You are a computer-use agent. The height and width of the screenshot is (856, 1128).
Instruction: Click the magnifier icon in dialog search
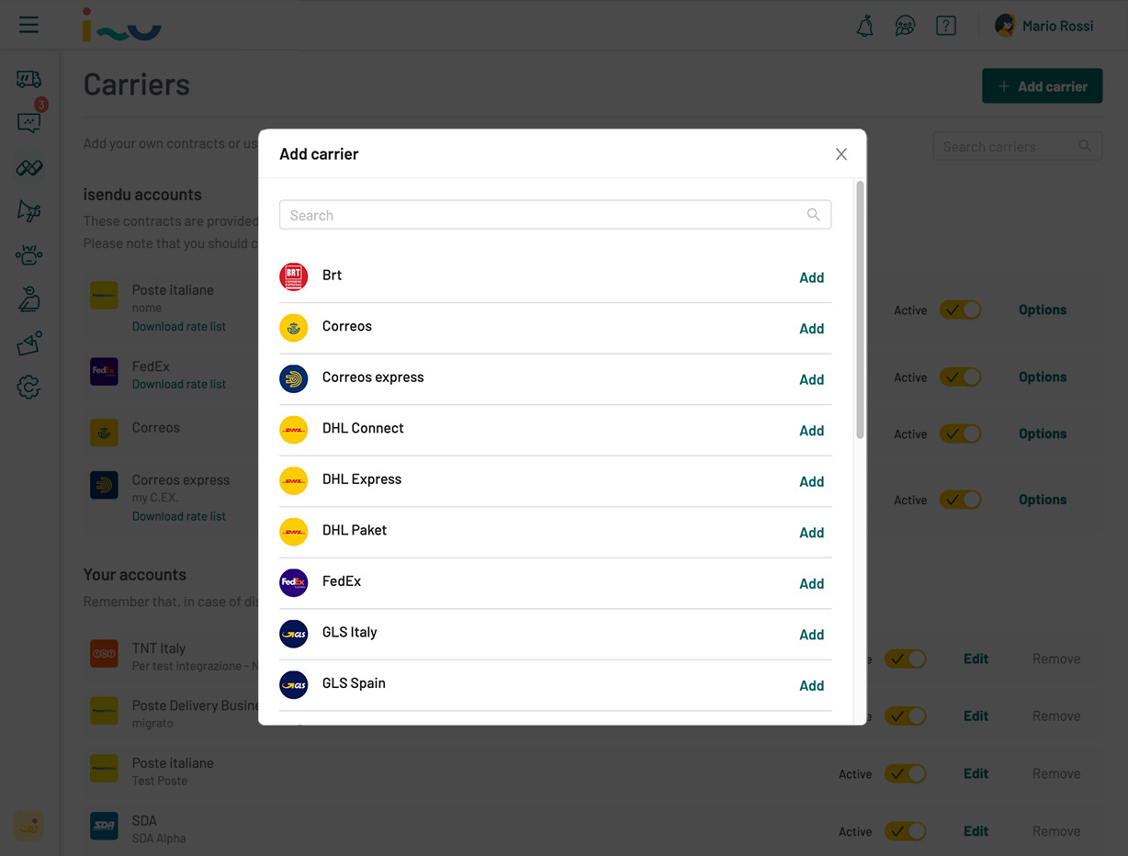coord(813,215)
